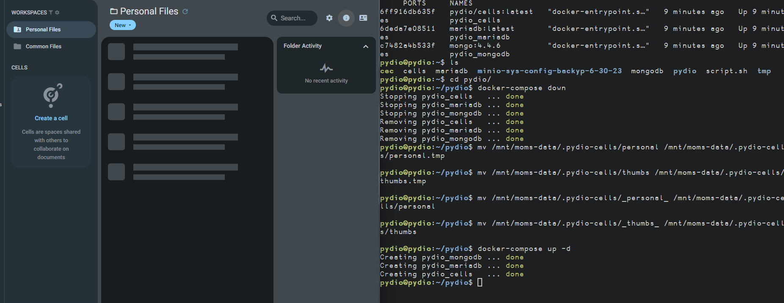Refresh the Personal Files folder listing
The width and height of the screenshot is (784, 303).
[185, 11]
